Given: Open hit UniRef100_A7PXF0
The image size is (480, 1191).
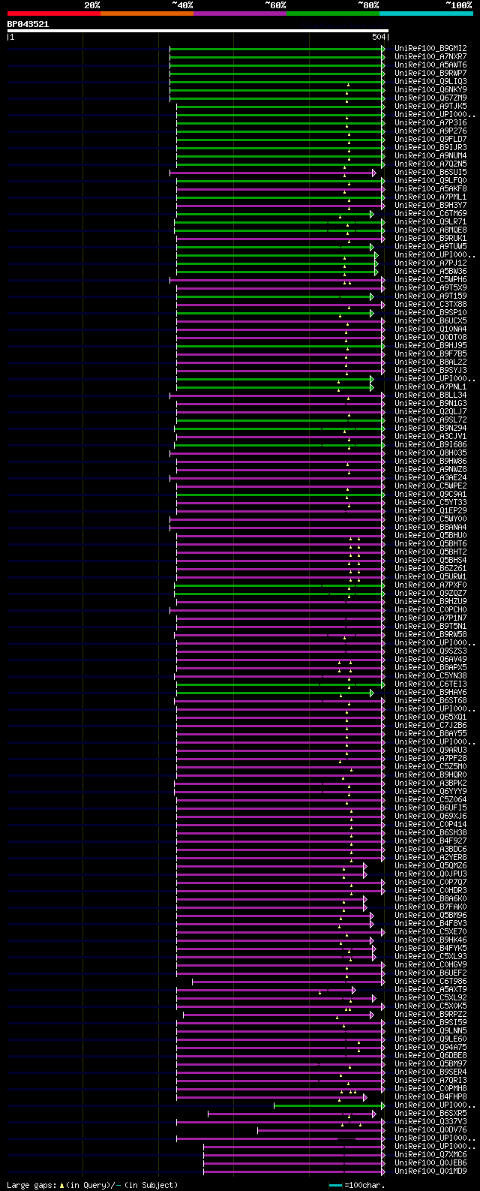Looking at the screenshot, I should click(430, 585).
